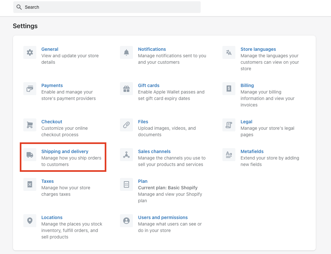Click the Locations pin icon
331x254 pixels.
coord(30,221)
